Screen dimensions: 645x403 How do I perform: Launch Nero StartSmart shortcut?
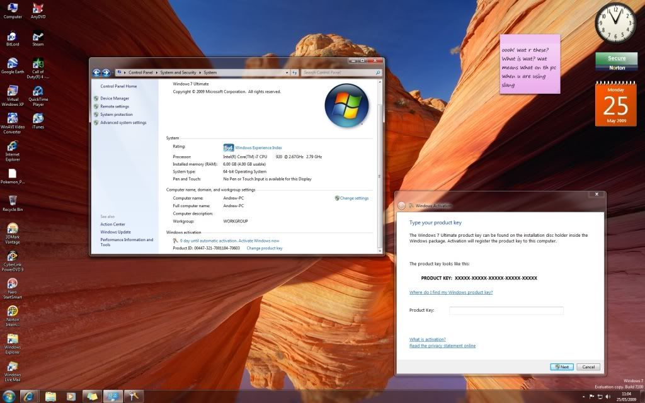tap(13, 288)
